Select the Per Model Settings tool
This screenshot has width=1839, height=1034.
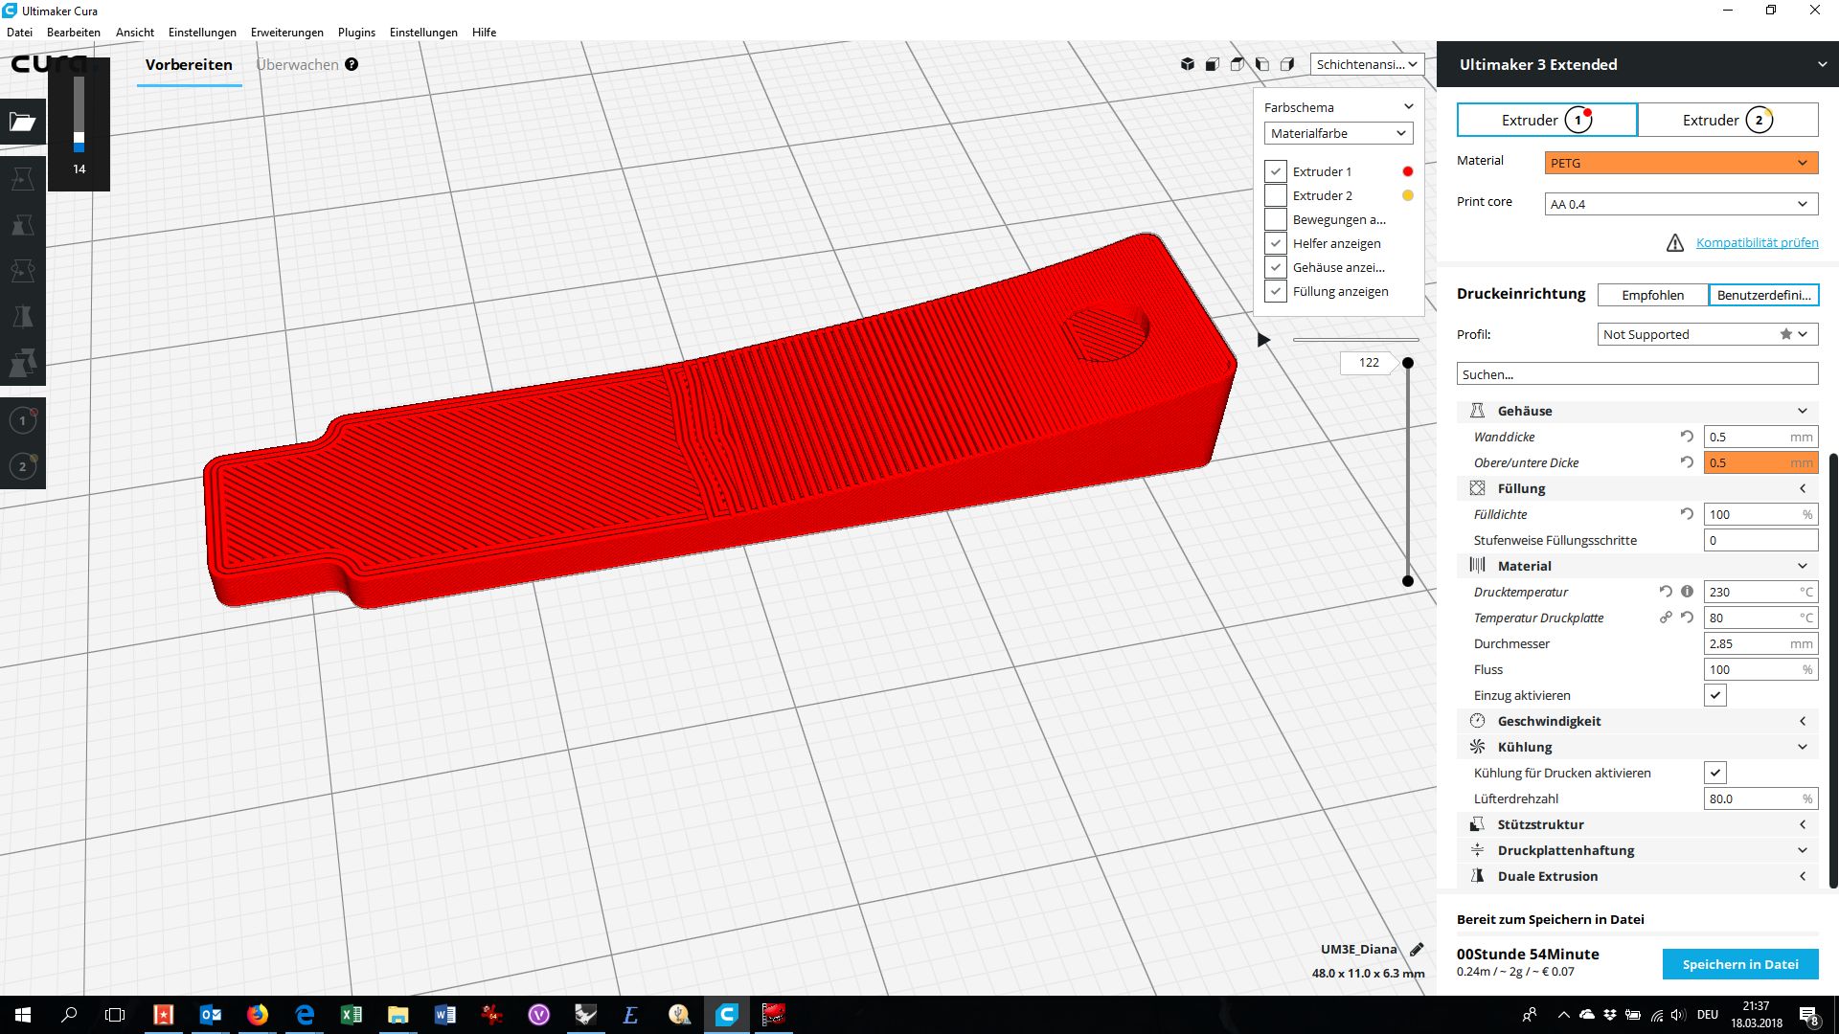[x=23, y=363]
